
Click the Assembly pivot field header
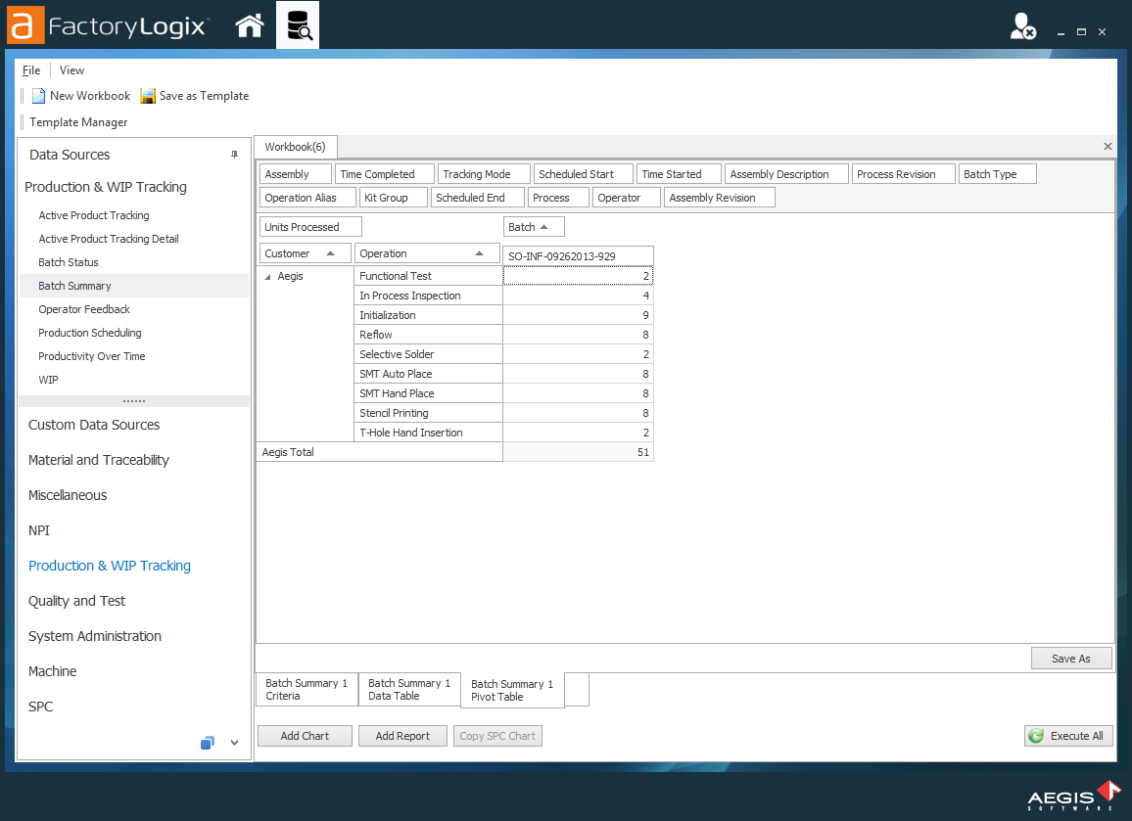click(297, 172)
